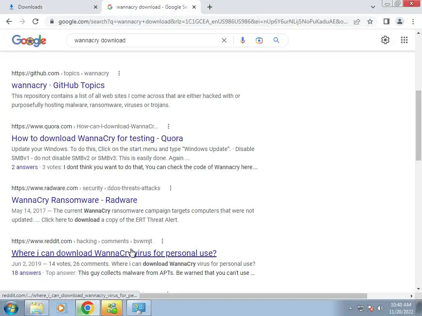Open the Chrome profile avatar
Image resolution: width=422 pixels, height=316 pixels.
pos(400,21)
